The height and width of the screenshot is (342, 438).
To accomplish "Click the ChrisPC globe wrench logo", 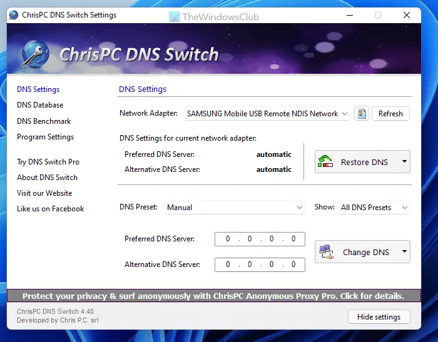I will [35, 54].
